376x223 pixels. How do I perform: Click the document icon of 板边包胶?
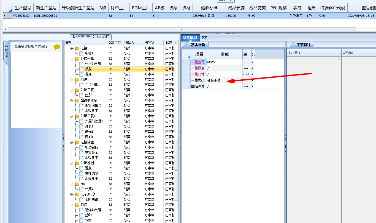[x=81, y=147]
